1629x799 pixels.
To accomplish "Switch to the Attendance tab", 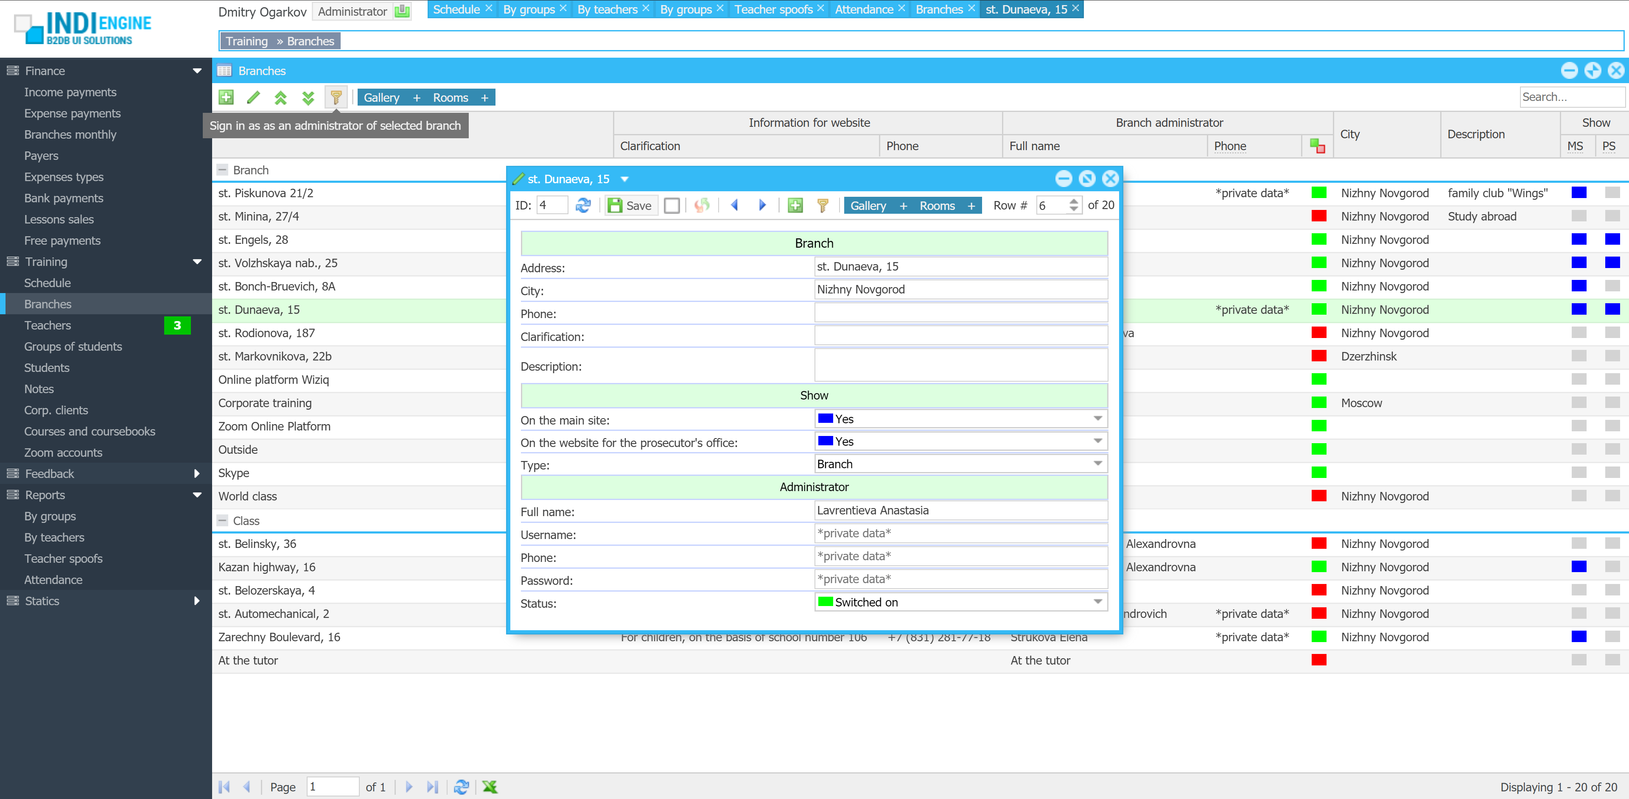I will (863, 9).
